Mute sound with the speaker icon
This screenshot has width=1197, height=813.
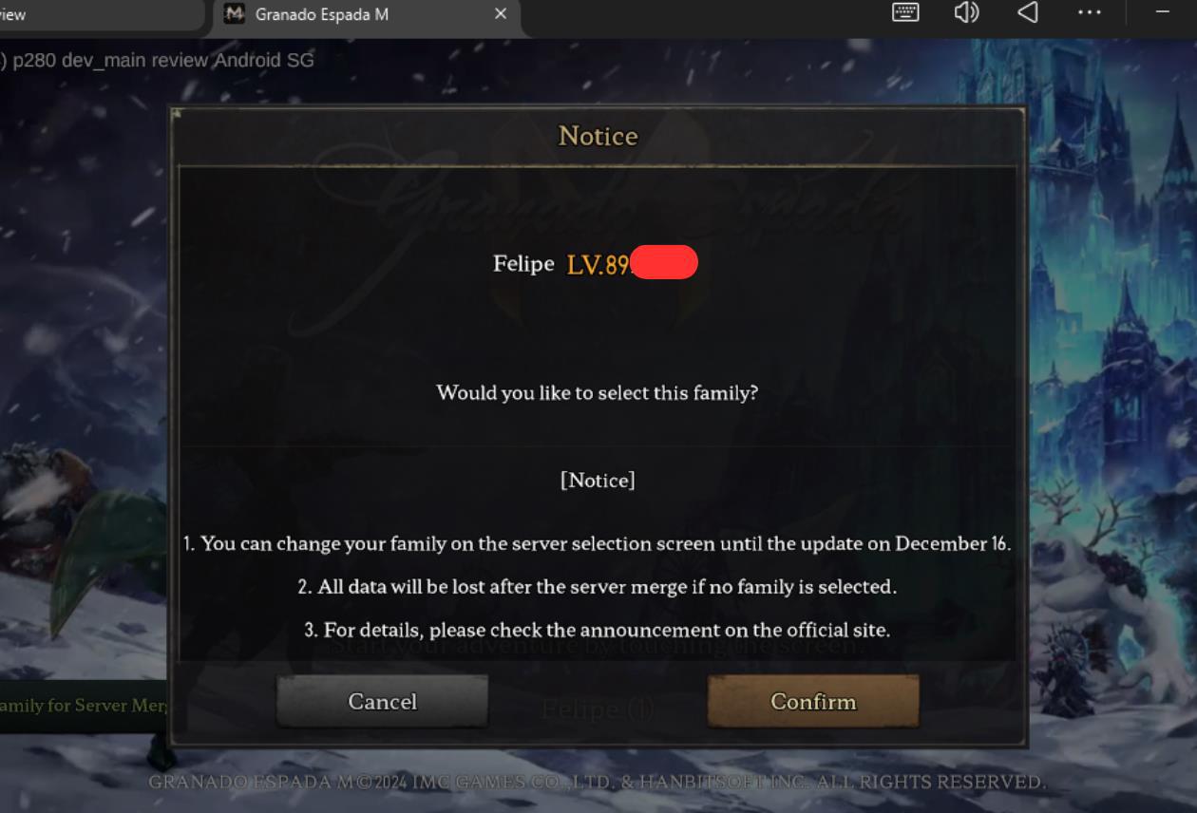(966, 13)
